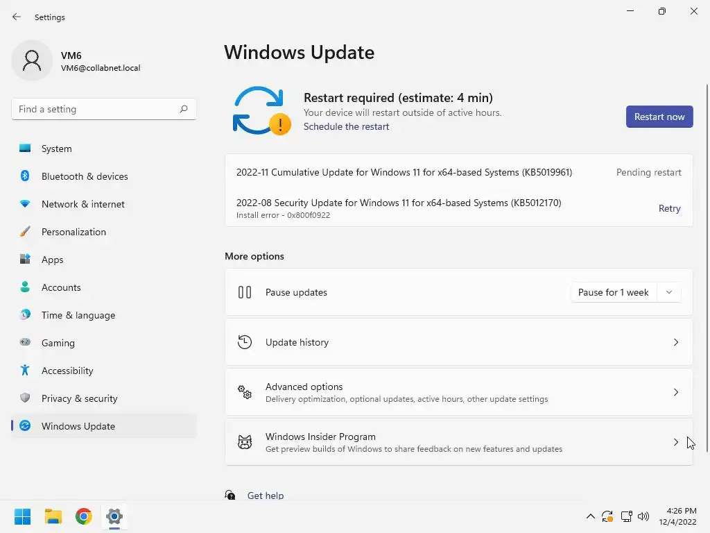Image resolution: width=710 pixels, height=533 pixels.
Task: Click the volume icon in system tray
Action: [643, 516]
